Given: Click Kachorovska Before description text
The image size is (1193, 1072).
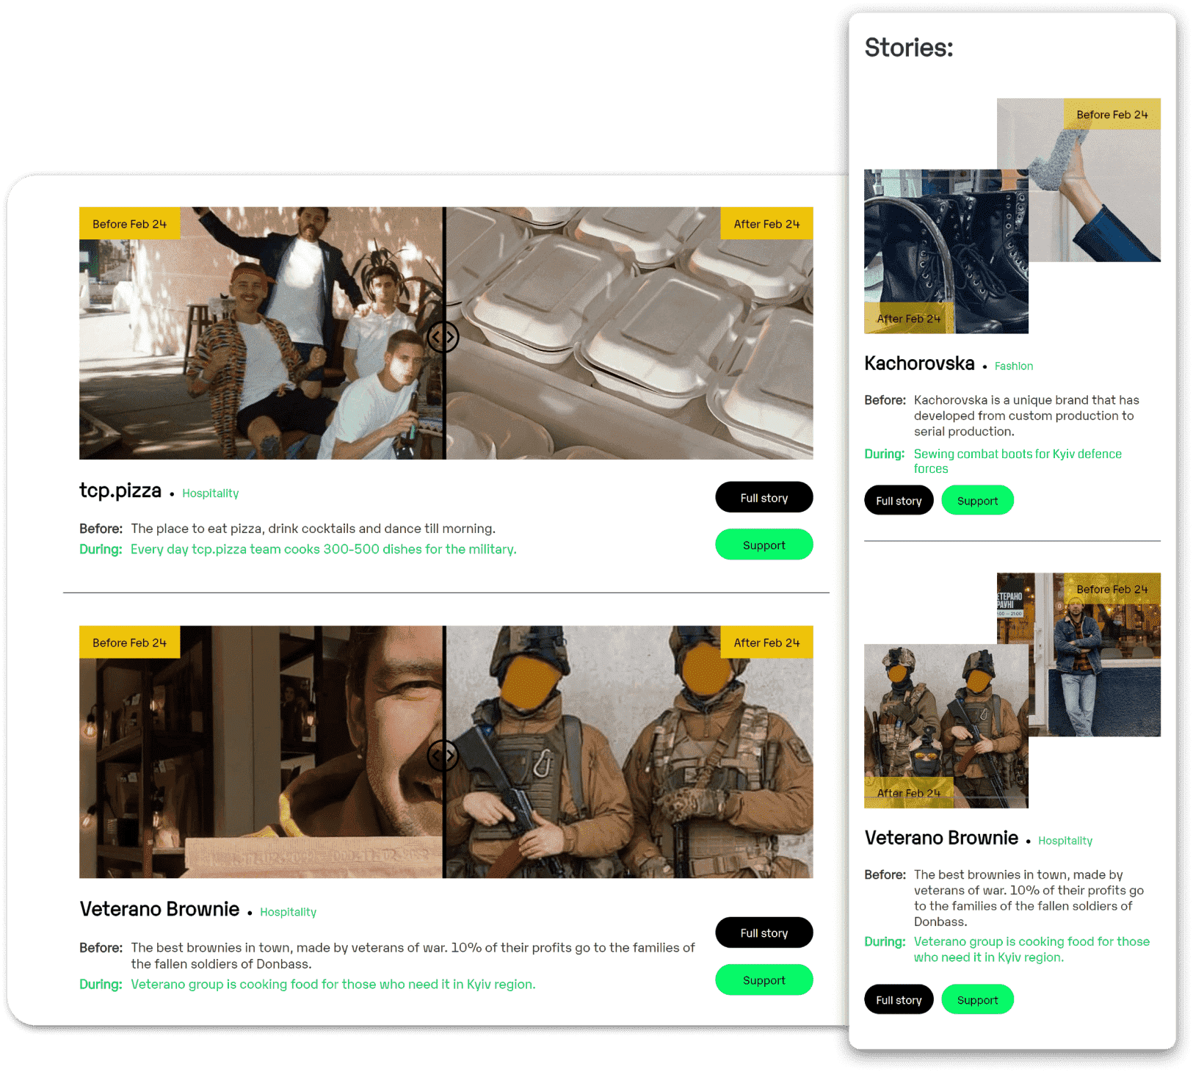Looking at the screenshot, I should [x=1026, y=416].
